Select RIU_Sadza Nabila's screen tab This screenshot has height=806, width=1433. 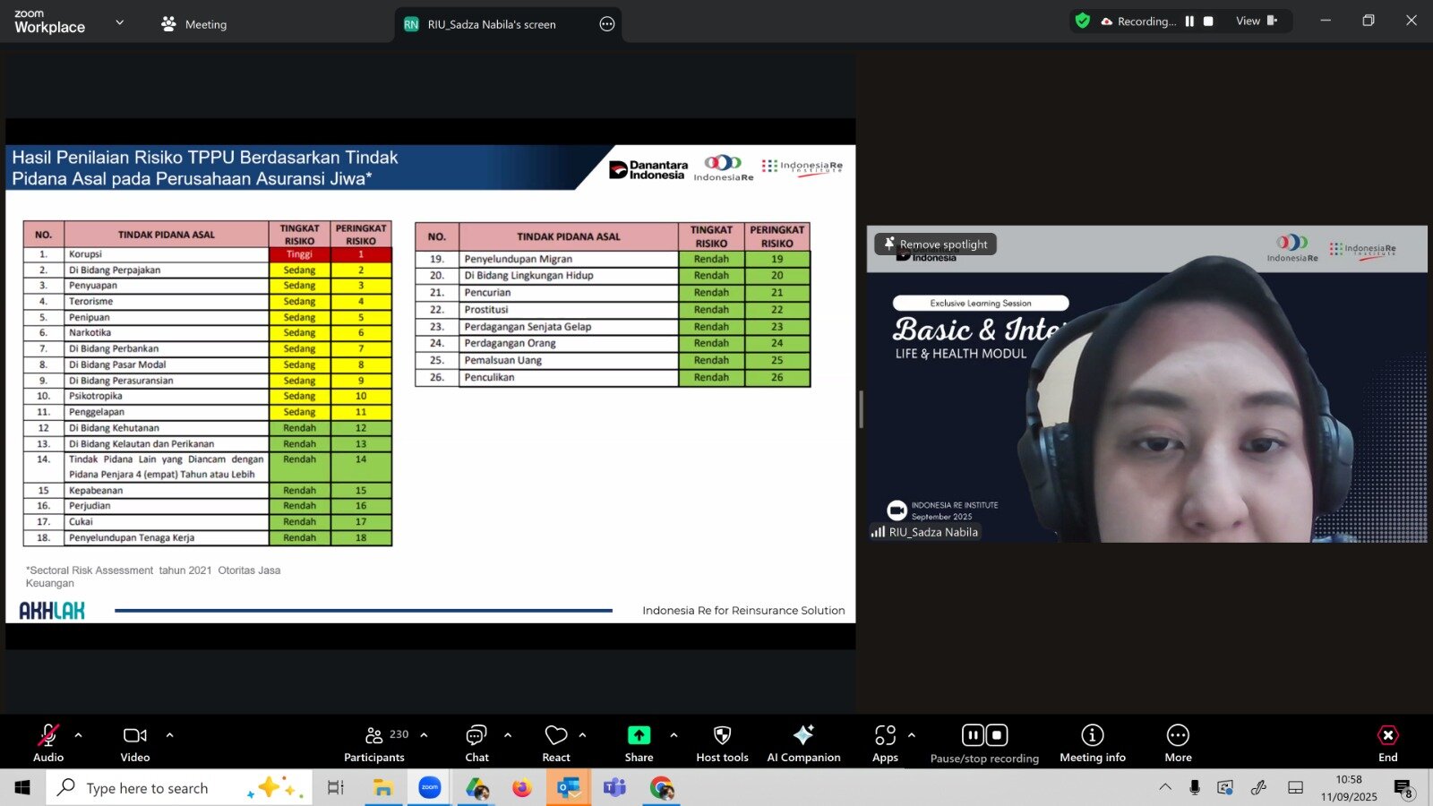(x=491, y=24)
